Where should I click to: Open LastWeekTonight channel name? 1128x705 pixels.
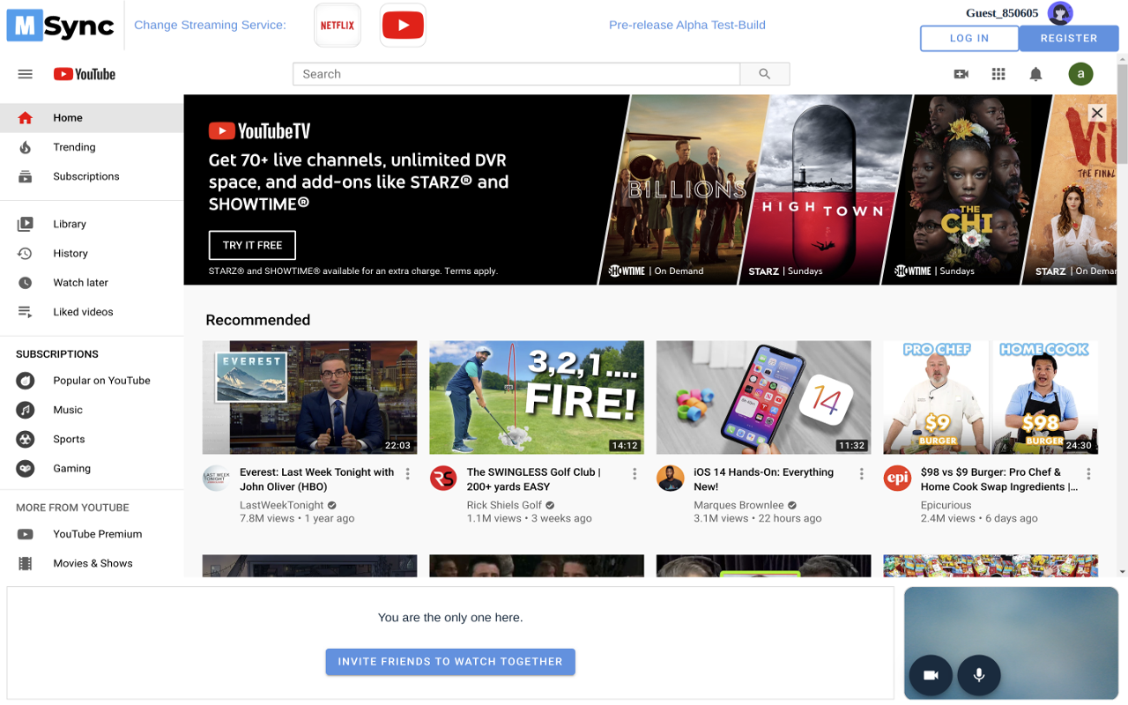[x=282, y=506]
